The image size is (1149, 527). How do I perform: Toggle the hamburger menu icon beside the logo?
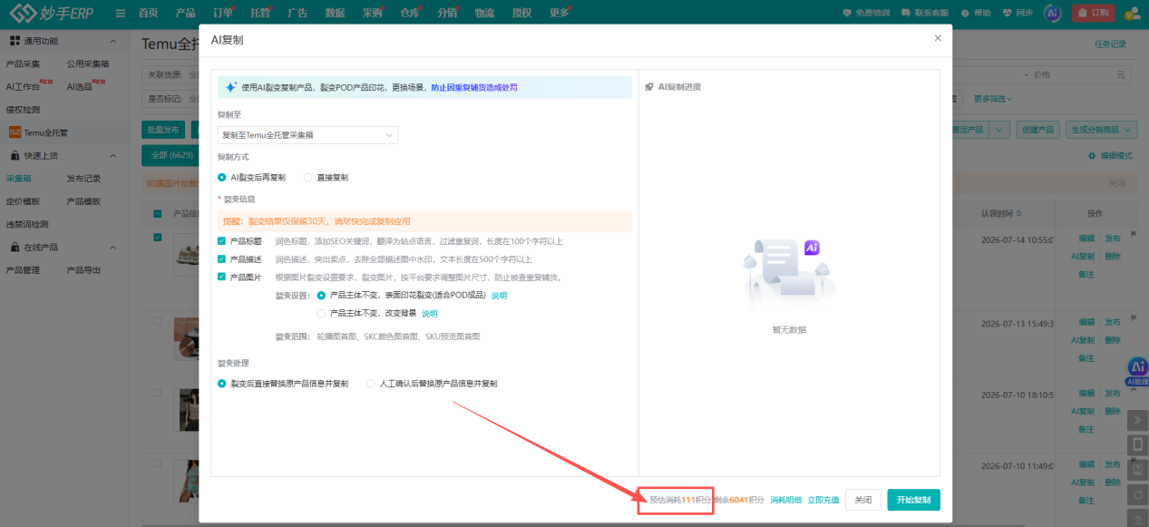121,13
